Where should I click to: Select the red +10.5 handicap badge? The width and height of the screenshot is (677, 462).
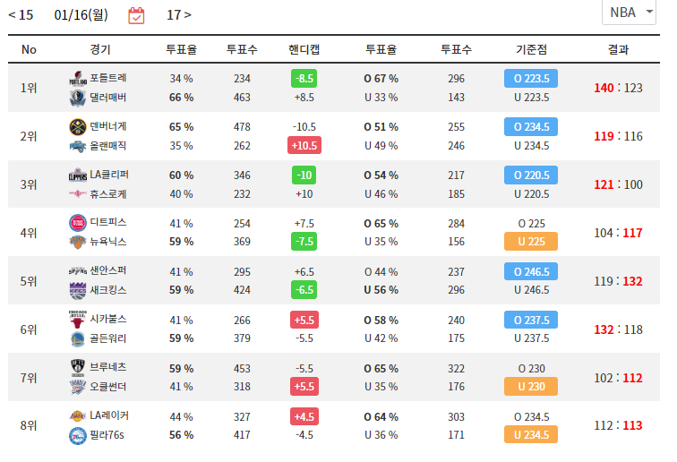(x=304, y=145)
